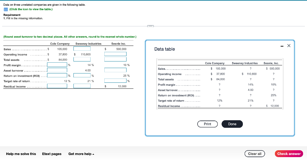Select Sesnie Inc. Total assets input field
The width and height of the screenshot is (307, 161).
click(115, 59)
